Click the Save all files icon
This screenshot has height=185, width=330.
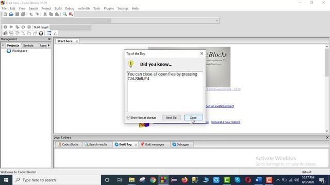pyautogui.click(x=23, y=14)
